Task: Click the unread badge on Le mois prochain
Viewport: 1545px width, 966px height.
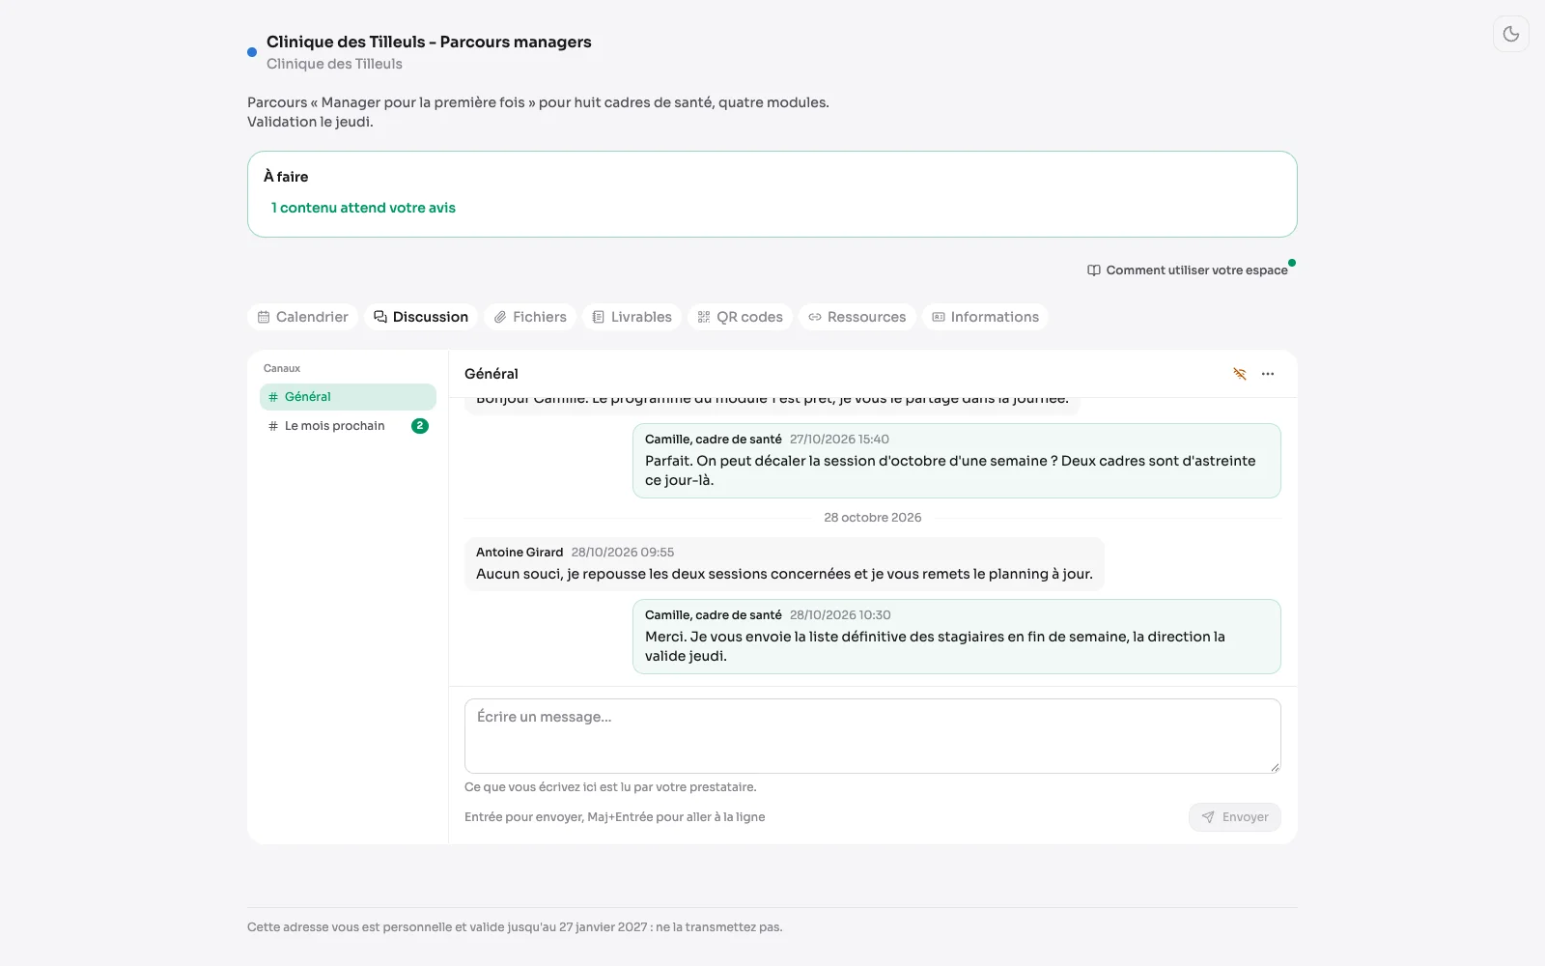Action: click(420, 426)
